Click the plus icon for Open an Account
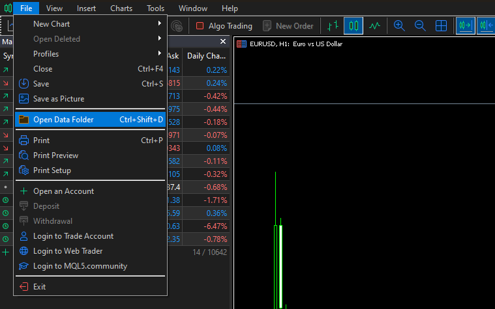The width and height of the screenshot is (495, 309). click(23, 191)
